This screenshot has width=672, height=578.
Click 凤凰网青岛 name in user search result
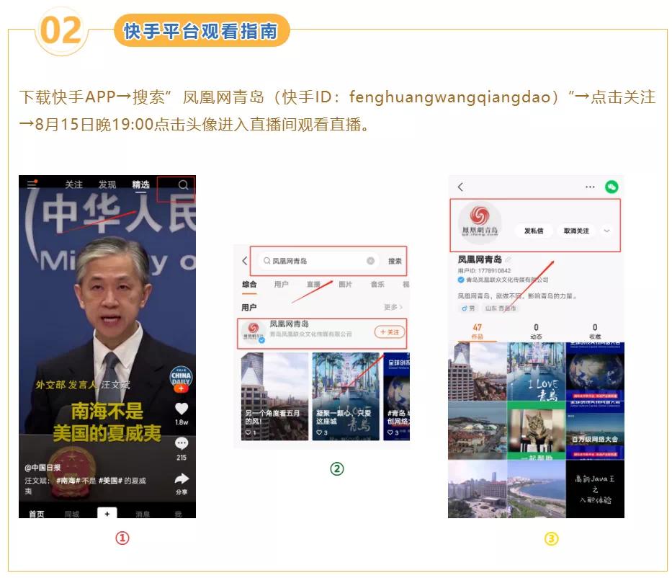289,324
